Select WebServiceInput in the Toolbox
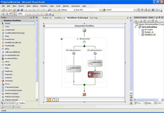164x113 pixels. point(11,93)
